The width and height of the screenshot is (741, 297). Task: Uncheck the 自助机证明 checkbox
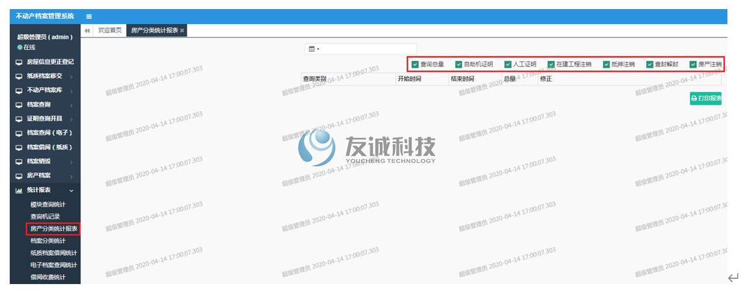point(458,64)
